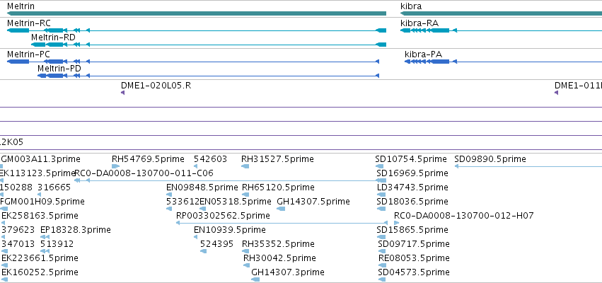
Task: Click the RH35352.5prime EST marker
Action: 245,251
